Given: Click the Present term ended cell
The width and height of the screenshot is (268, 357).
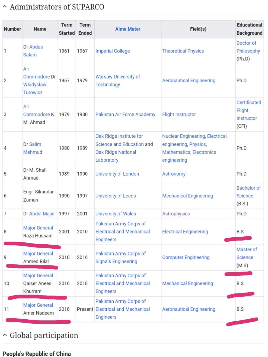Looking at the screenshot, I should [85, 309].
